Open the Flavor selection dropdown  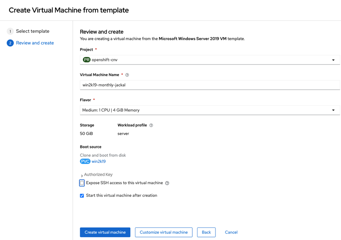(210, 110)
